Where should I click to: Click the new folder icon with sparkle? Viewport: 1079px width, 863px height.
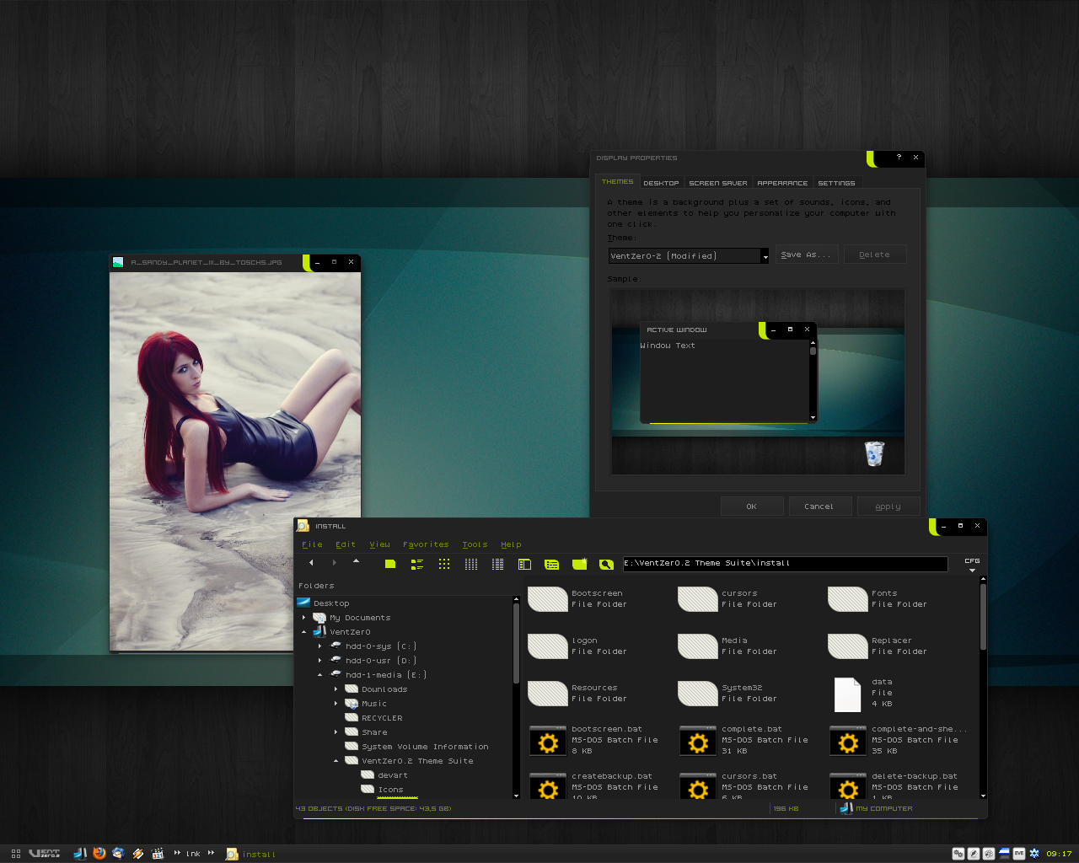579,564
